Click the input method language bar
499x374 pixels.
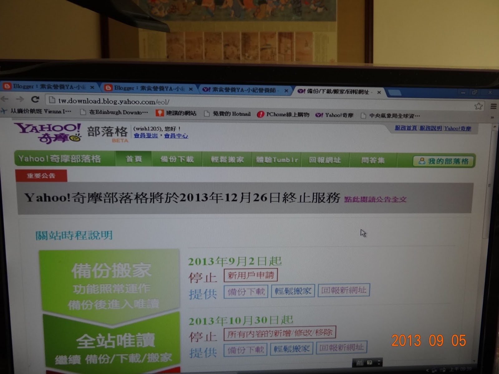(x=367, y=362)
